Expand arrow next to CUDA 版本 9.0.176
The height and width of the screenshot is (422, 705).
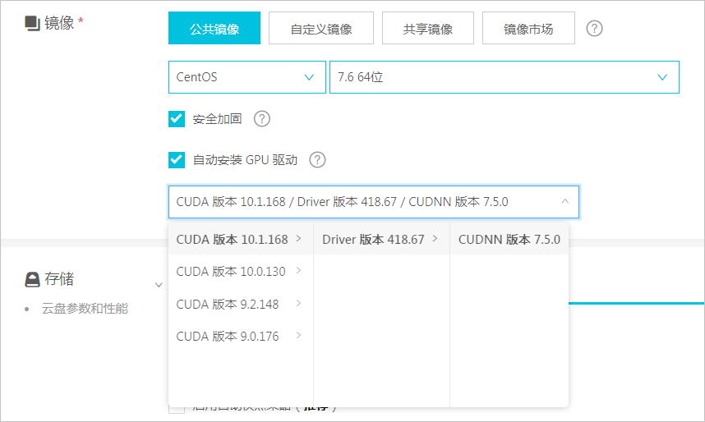pos(298,335)
